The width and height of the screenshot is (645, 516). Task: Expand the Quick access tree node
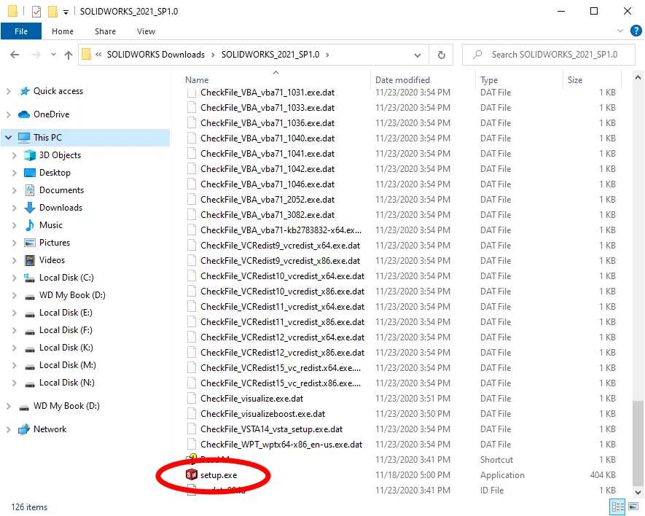click(x=8, y=91)
